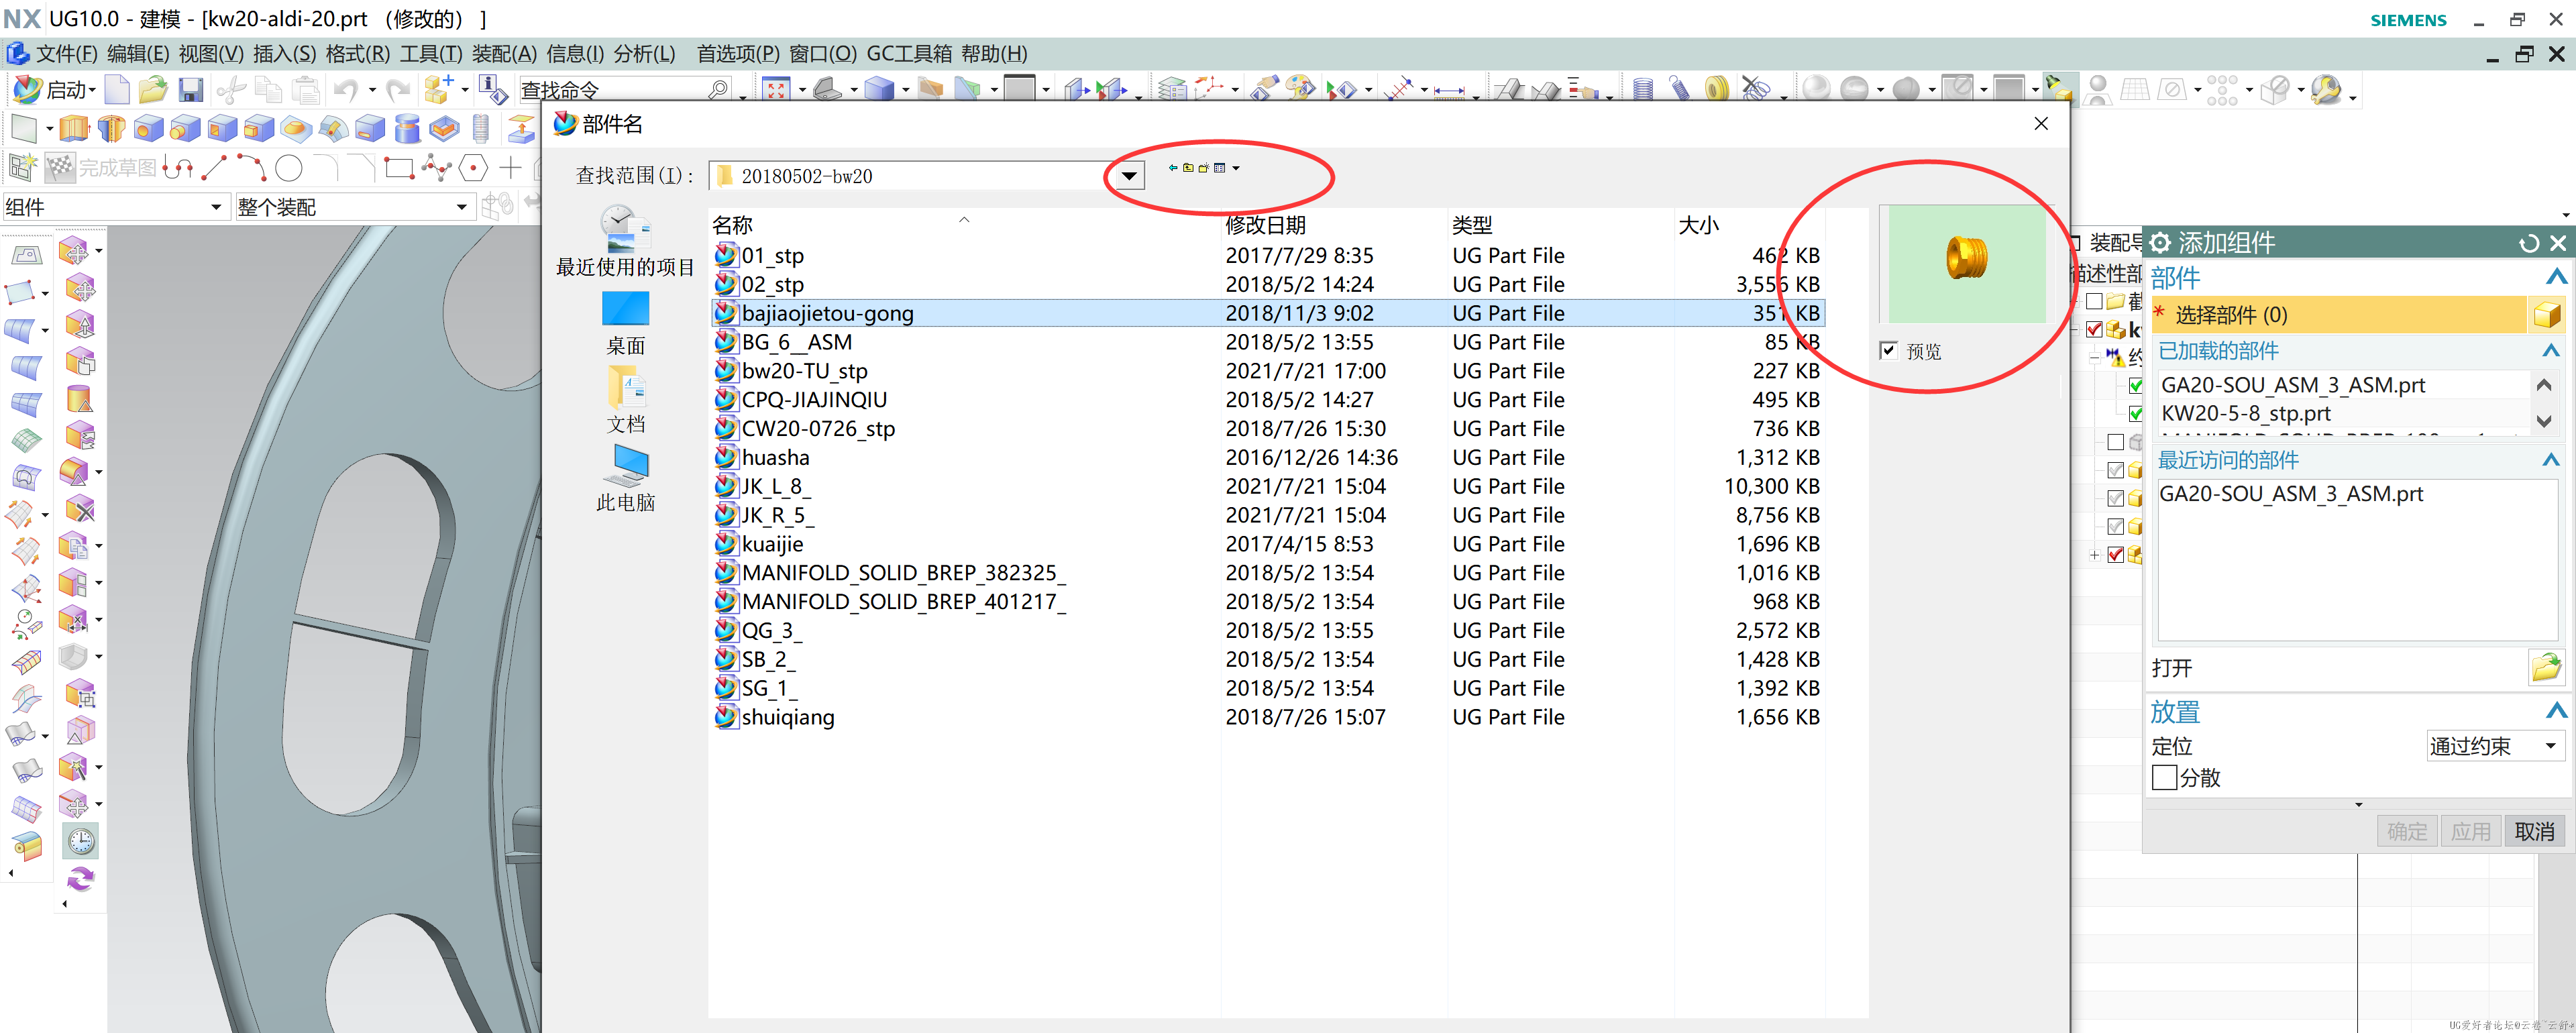Click the Open folder icon in the toolbar
The height and width of the screenshot is (1033, 2576).
(x=153, y=90)
